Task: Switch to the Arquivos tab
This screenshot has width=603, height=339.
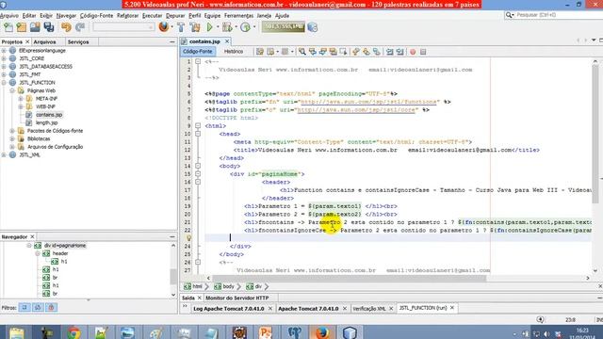Action: (x=44, y=41)
